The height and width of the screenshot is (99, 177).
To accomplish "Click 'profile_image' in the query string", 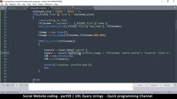I will click(92, 53).
